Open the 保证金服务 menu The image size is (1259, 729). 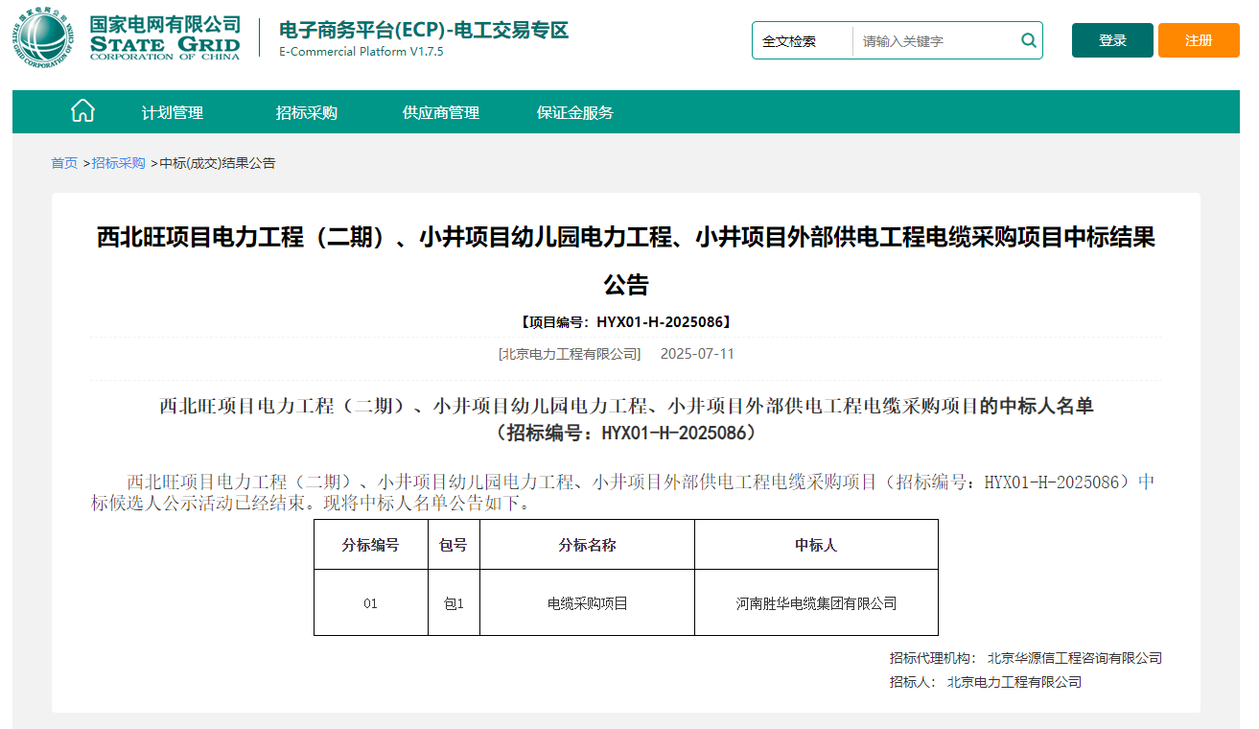(573, 112)
